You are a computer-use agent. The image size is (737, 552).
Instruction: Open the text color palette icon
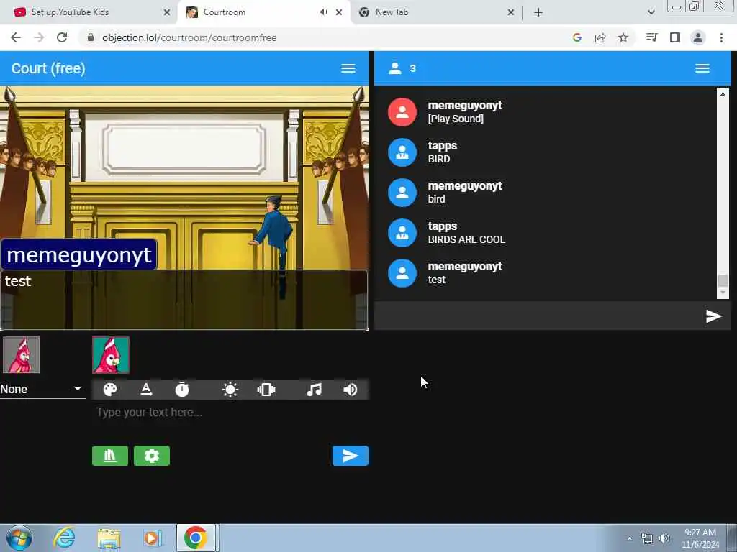pos(110,390)
